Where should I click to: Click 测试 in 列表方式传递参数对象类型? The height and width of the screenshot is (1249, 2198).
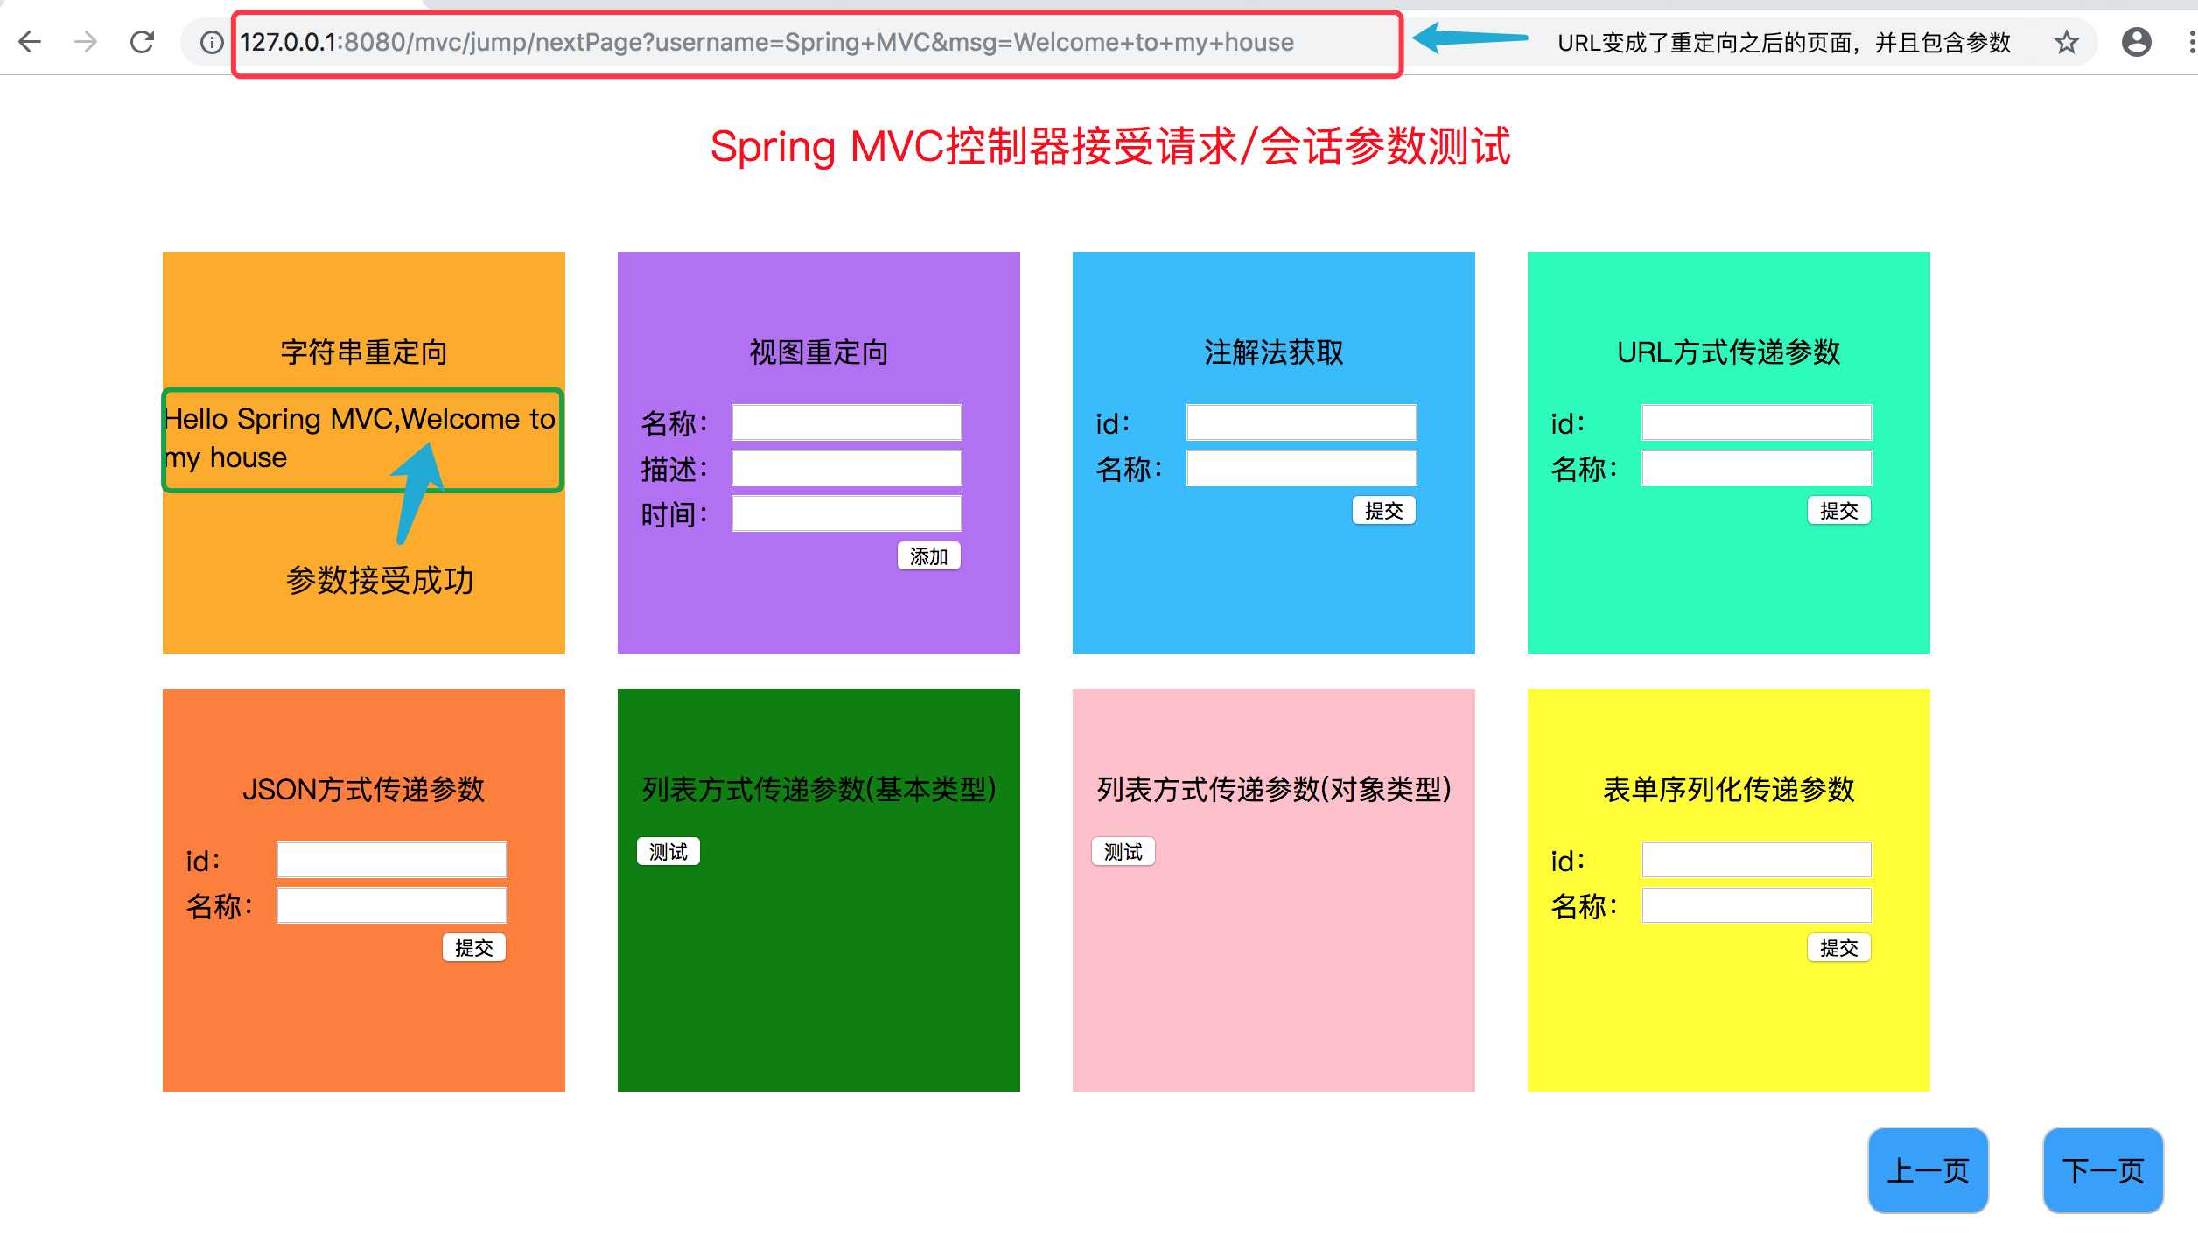click(1123, 851)
